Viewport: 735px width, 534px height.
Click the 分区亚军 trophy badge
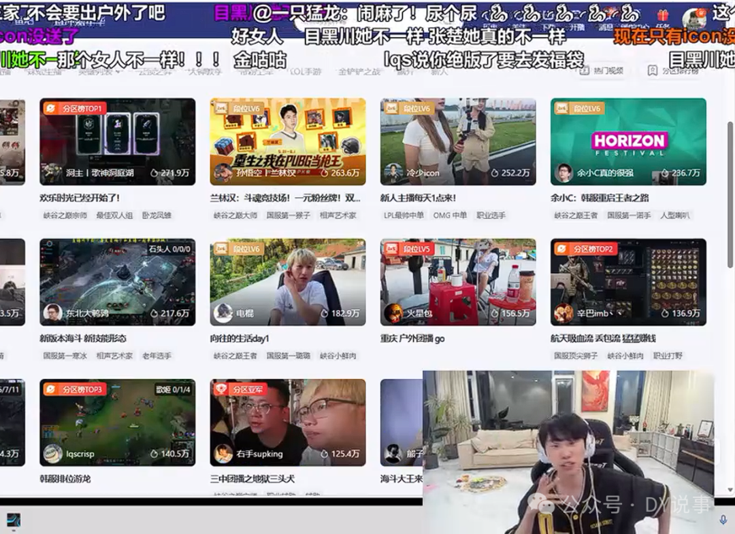[x=240, y=389]
